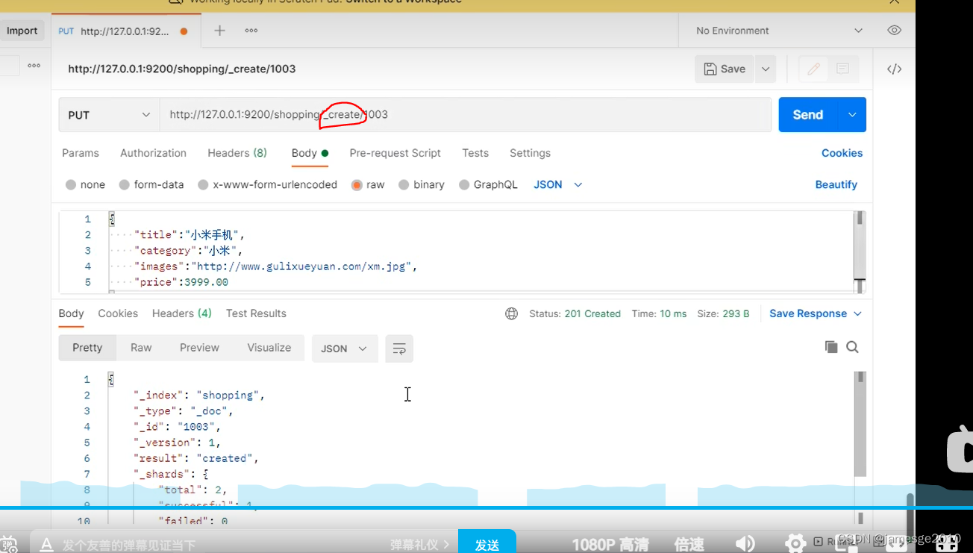Open the response JSON format dropdown
This screenshot has height=553, width=973.
(344, 349)
